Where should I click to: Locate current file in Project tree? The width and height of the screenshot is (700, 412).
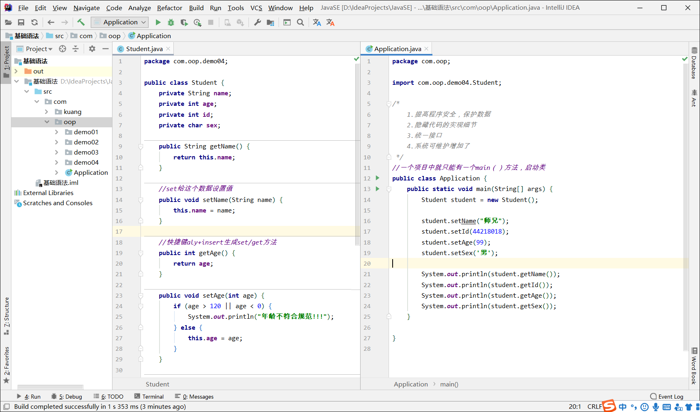coord(63,49)
